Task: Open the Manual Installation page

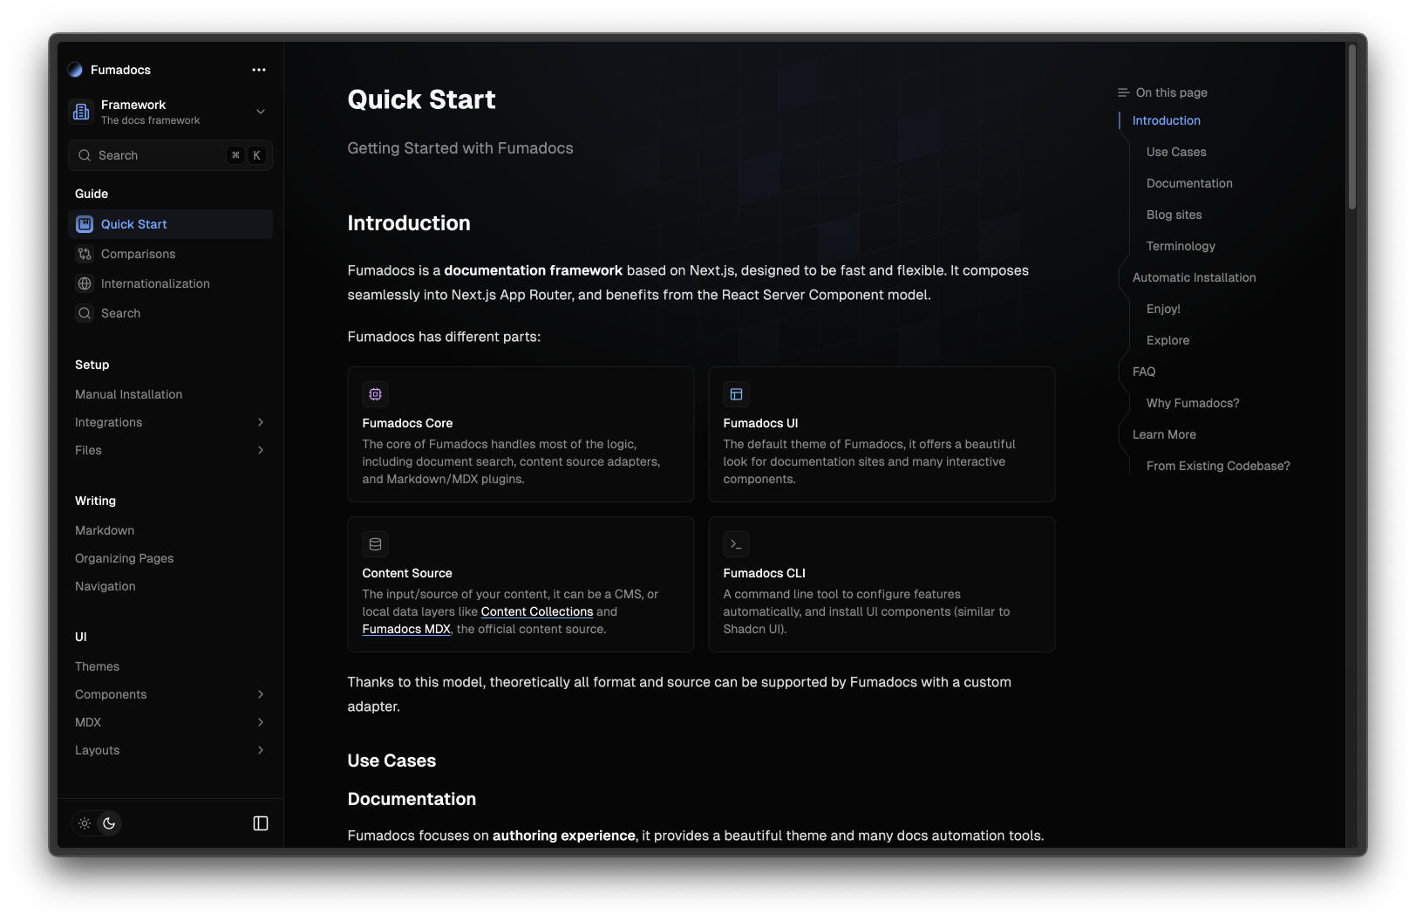Action: pyautogui.click(x=129, y=394)
